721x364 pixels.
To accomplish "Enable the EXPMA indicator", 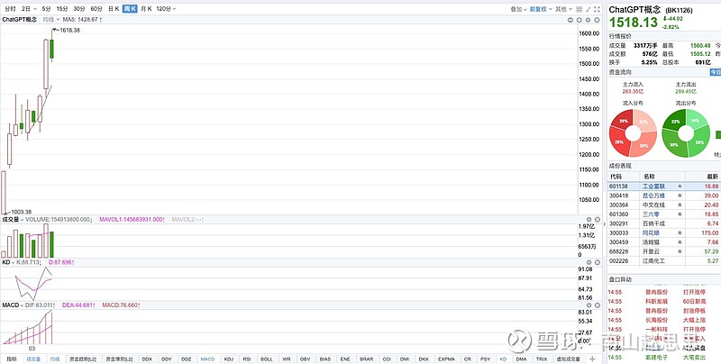I will coord(446,359).
